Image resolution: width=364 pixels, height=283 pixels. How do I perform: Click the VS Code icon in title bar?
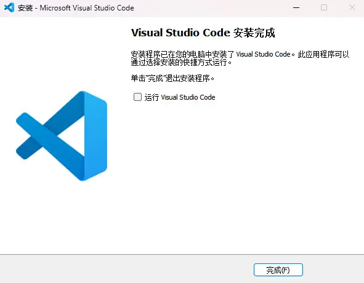[9, 7]
